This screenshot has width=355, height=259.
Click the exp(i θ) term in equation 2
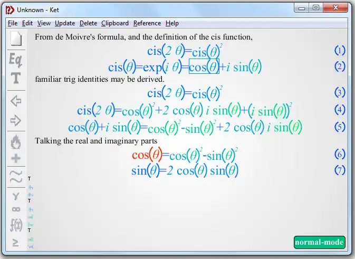click(162, 67)
